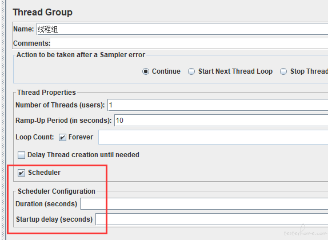Click the Startup delay (seconds) field

(211, 219)
